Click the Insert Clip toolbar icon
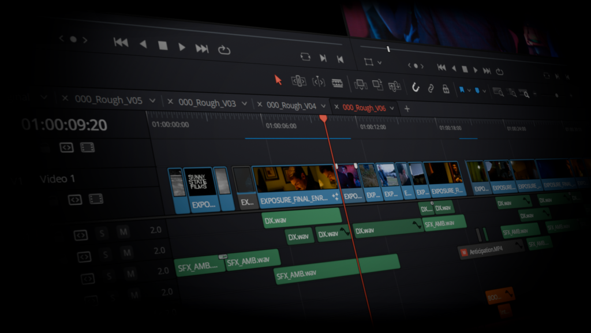This screenshot has width=591, height=333. (x=361, y=85)
